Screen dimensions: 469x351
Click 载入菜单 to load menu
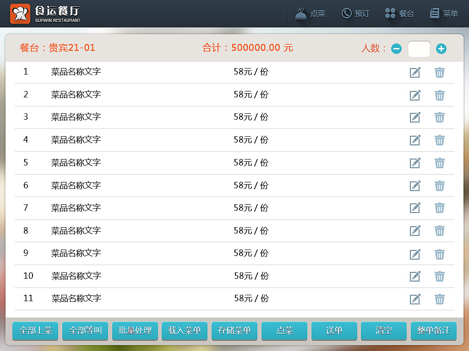coord(185,331)
